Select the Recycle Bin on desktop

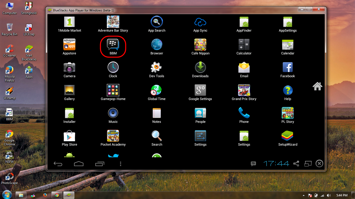[10, 30]
